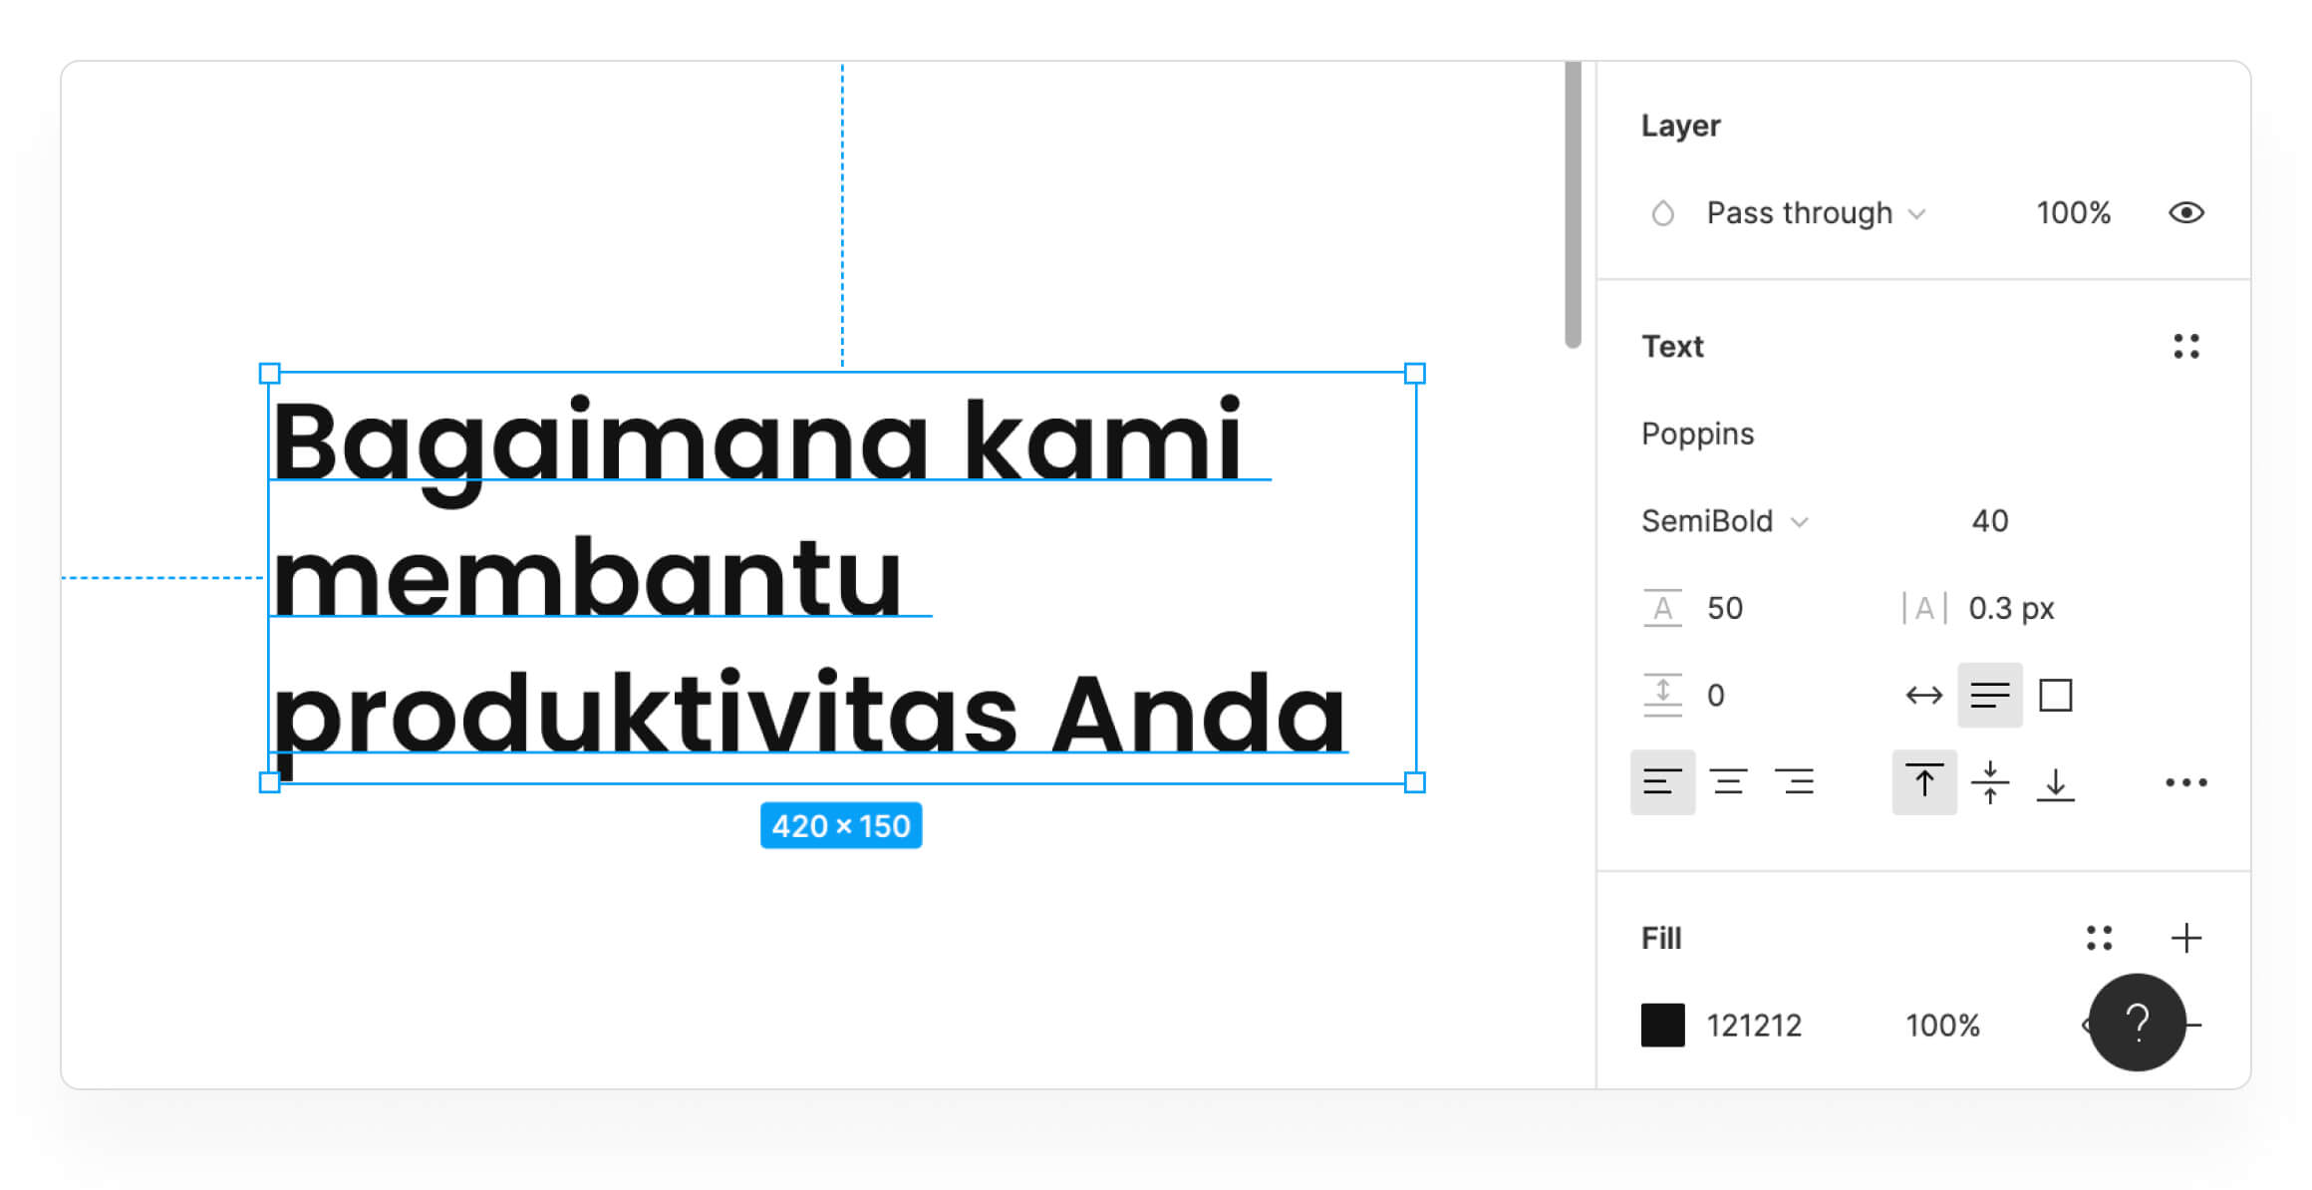Select auto width text resize icon
Image resolution: width=2312 pixels, height=1190 pixels.
(1923, 695)
